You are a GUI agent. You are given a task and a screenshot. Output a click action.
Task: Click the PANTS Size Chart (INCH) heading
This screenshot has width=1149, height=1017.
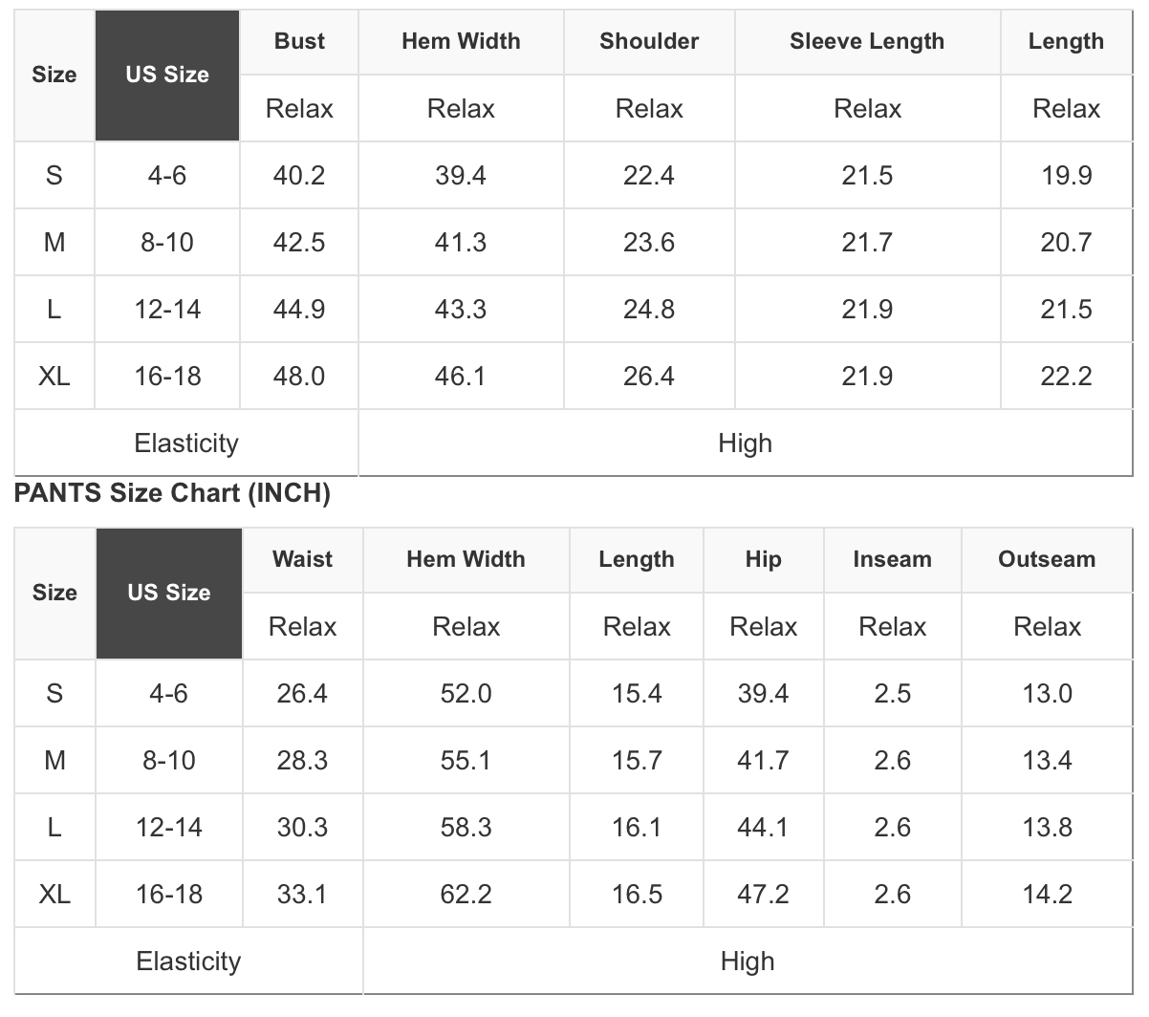pyautogui.click(x=172, y=493)
